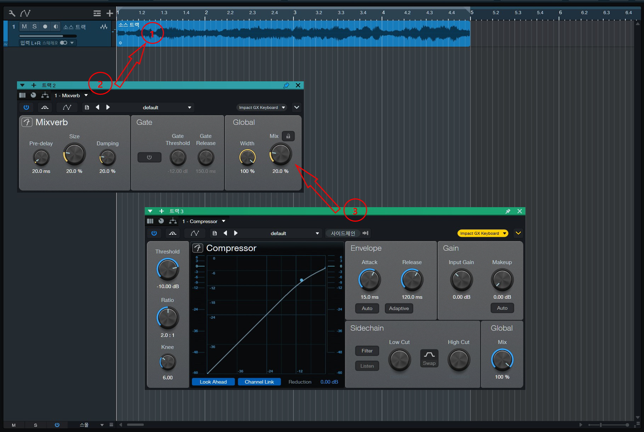644x432 pixels.
Task: Enable Look Ahead in the Compressor
Action: [213, 382]
